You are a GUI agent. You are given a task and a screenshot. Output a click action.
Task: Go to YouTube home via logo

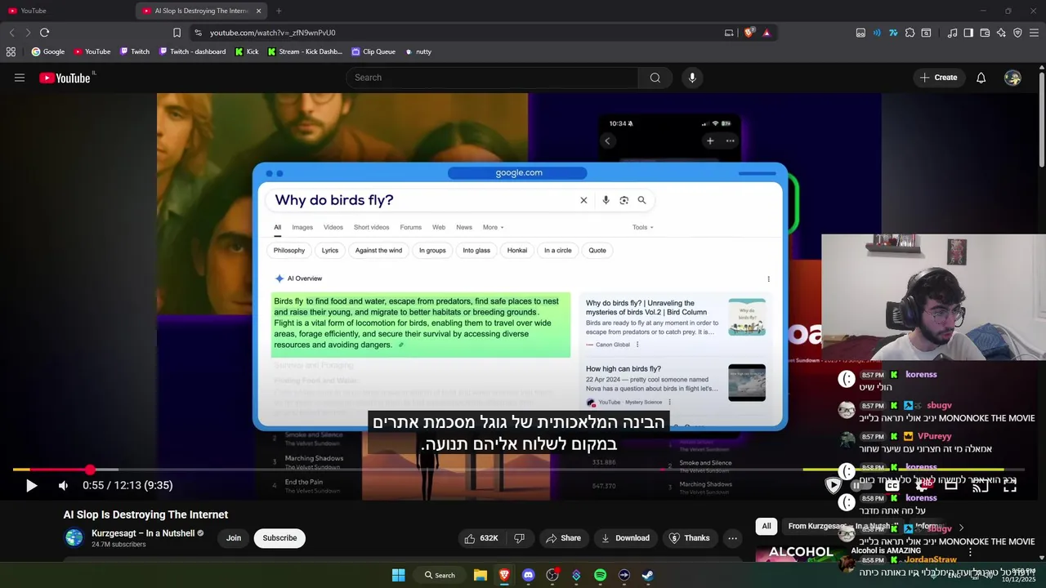tap(65, 78)
